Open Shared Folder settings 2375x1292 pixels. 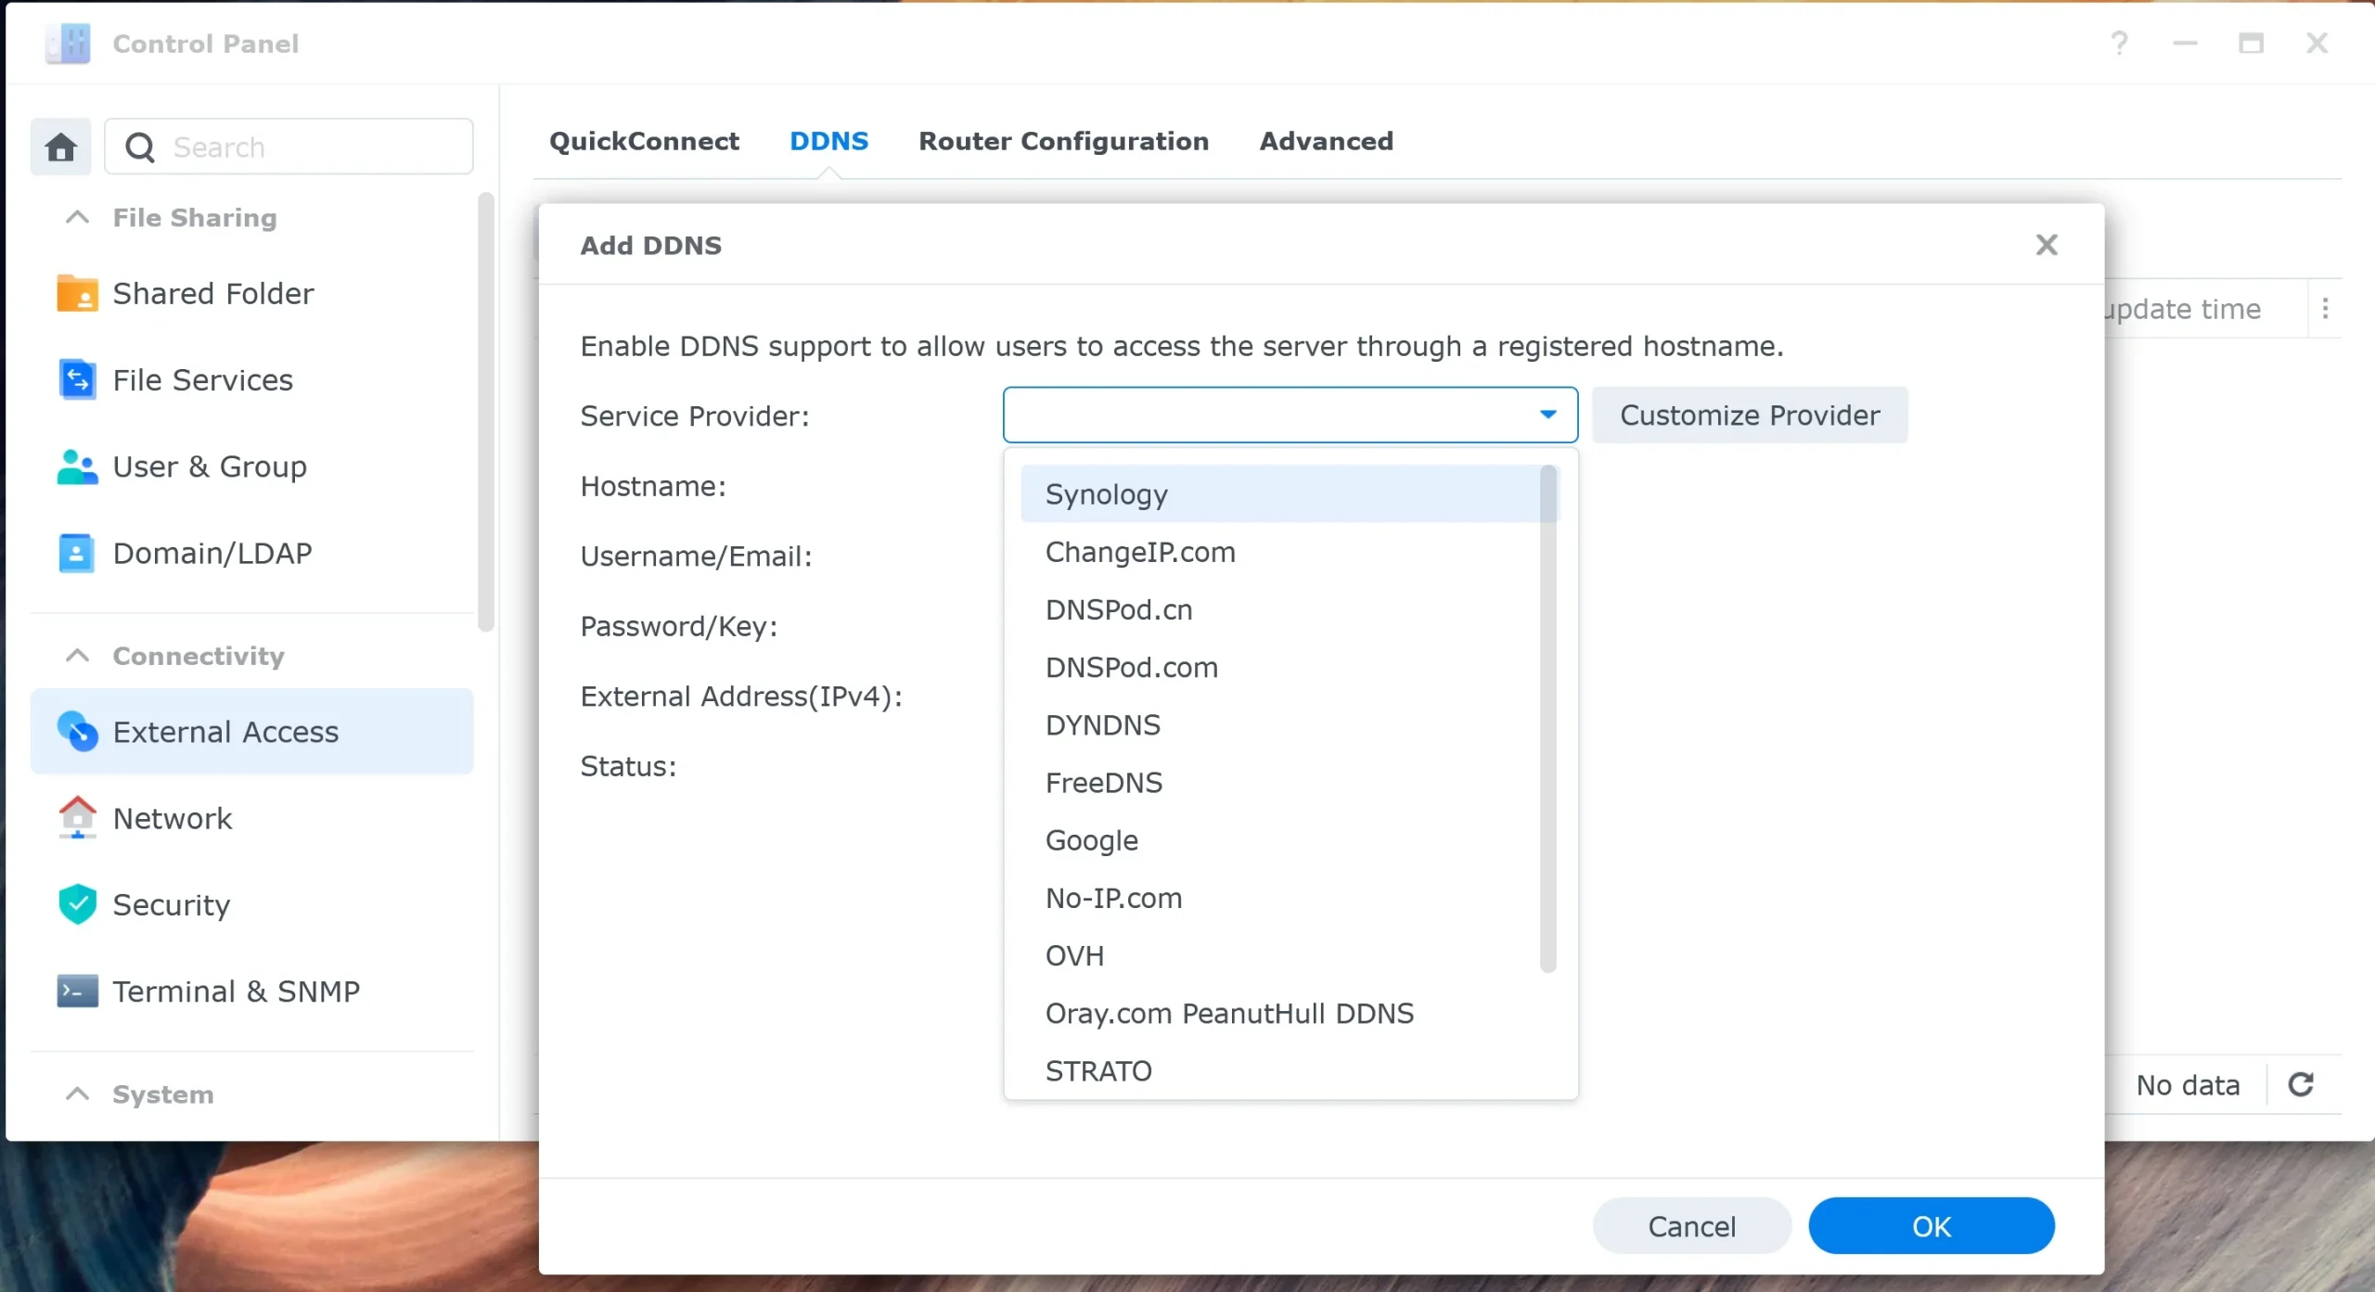(77, 293)
